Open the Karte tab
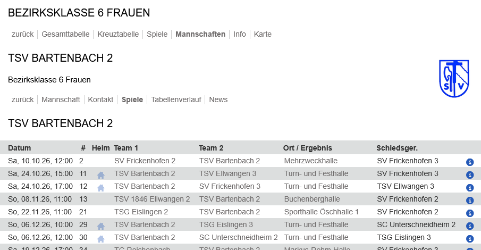Viewport: 481px width, 250px height. coord(263,34)
